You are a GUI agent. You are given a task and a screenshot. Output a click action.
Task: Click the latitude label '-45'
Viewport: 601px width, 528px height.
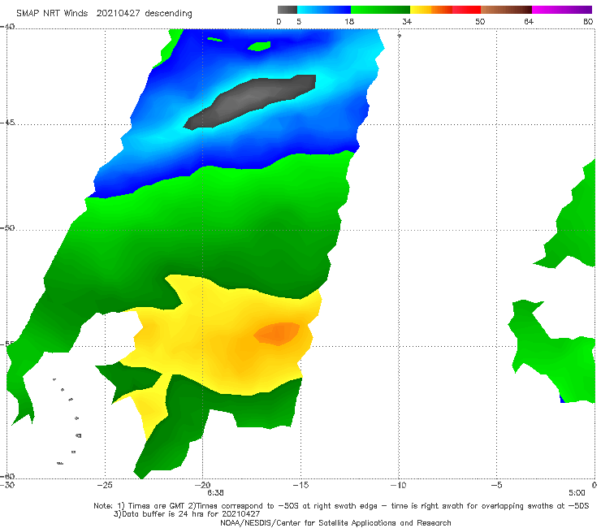pyautogui.click(x=7, y=123)
